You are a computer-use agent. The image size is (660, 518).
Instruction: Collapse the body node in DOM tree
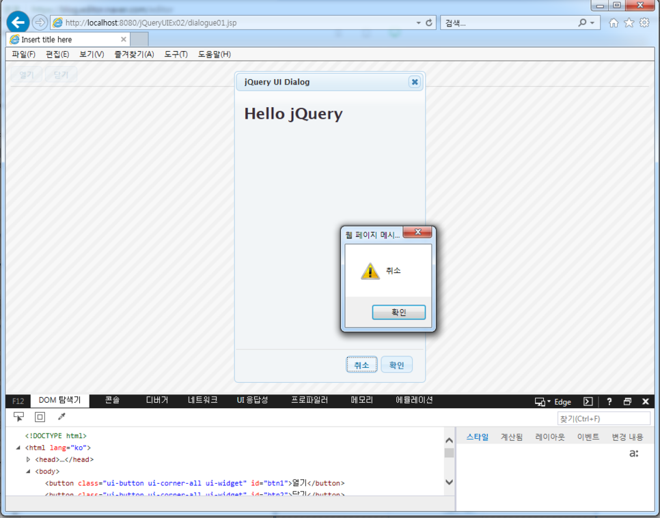[x=28, y=472]
